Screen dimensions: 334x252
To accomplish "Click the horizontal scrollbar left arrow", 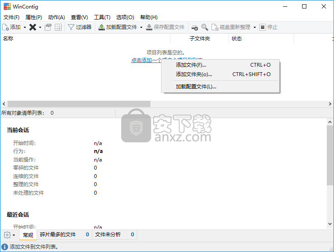I will (x=4, y=104).
